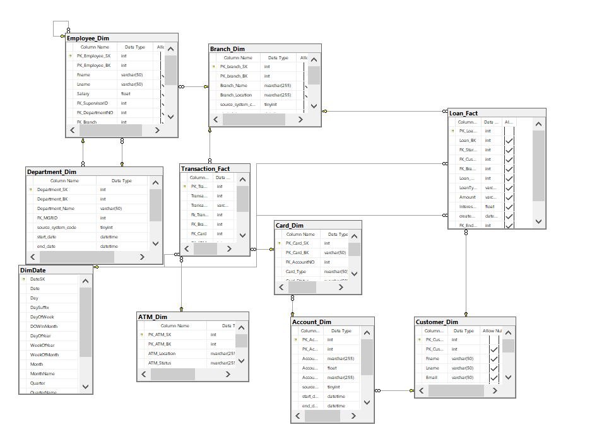Click scroll down arrow in Transaction_Fact table
Image resolution: width=597 pixels, height=437 pixels.
(242, 235)
